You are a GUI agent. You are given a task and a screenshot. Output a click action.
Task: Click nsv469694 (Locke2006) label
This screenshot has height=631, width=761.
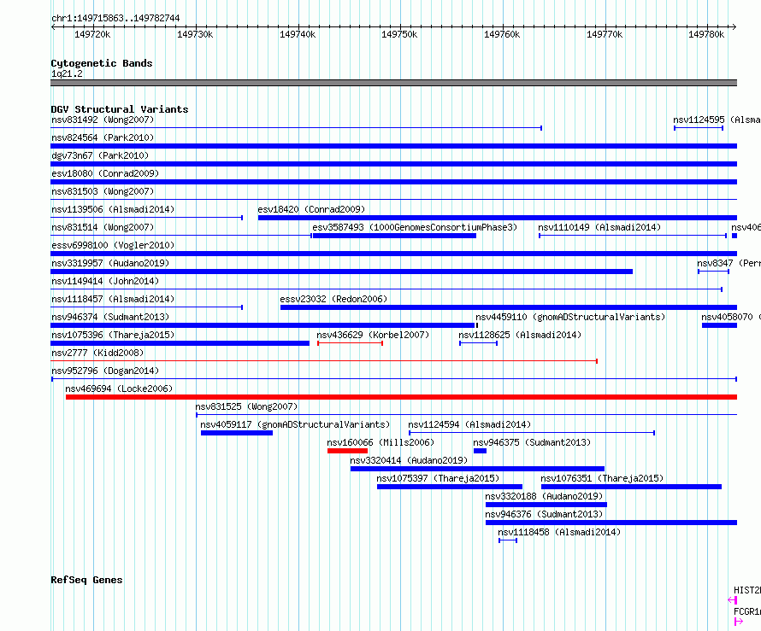coord(119,389)
